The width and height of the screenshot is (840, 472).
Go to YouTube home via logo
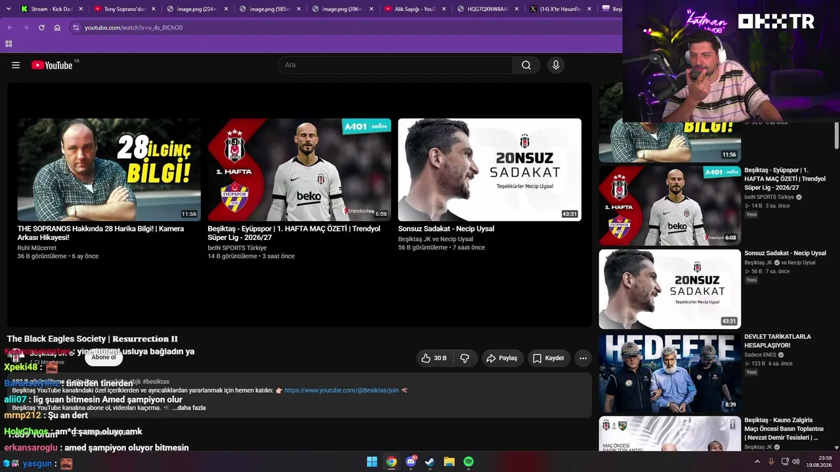[x=52, y=65]
